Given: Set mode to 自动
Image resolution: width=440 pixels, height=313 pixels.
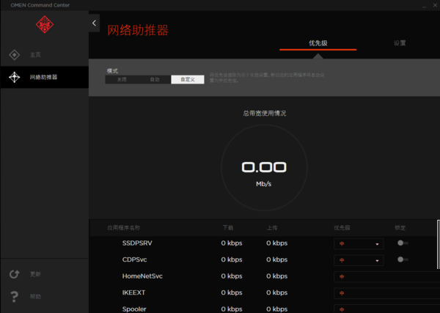Looking at the screenshot, I should point(155,80).
